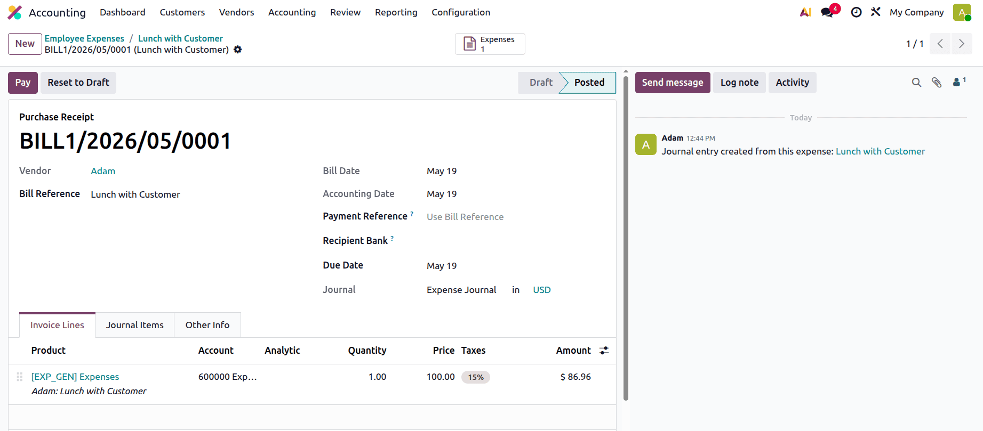
Task: Search chatter messages with magnifier icon
Action: click(x=916, y=83)
